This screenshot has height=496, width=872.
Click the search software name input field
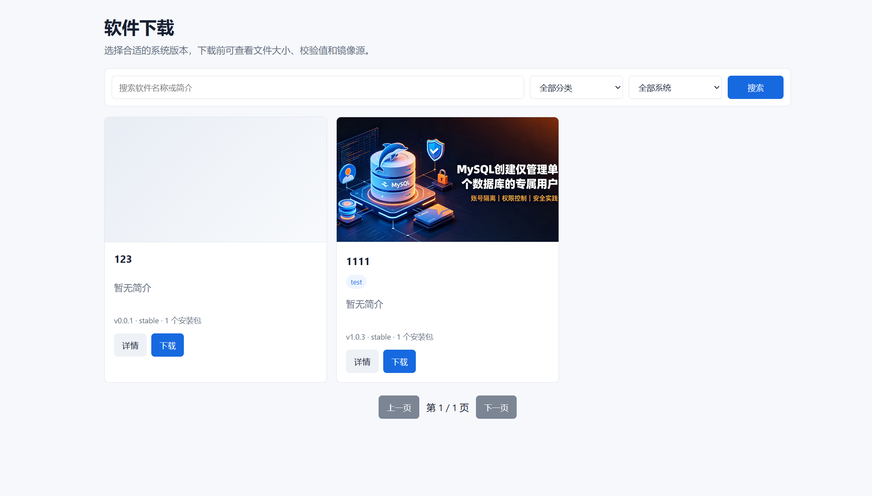pyautogui.click(x=318, y=87)
